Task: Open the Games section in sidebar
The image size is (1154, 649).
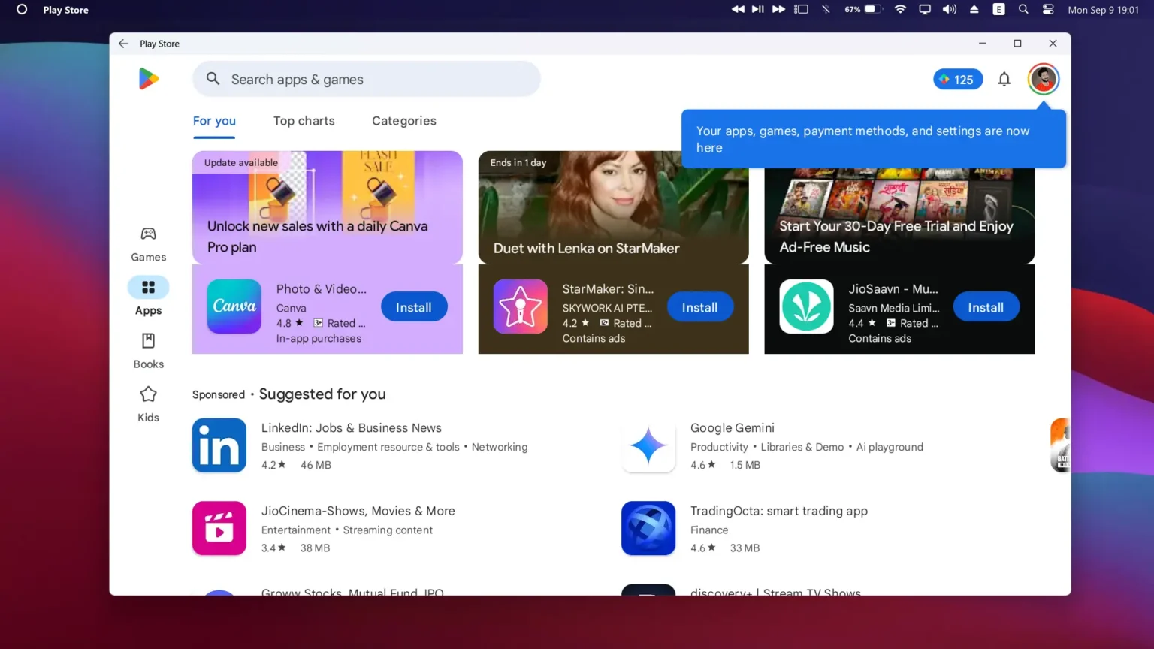Action: click(x=149, y=244)
